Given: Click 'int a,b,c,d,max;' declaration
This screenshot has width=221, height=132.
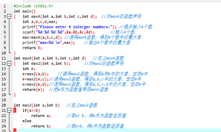Looking at the screenshot, I should pyautogui.click(x=40, y=22).
